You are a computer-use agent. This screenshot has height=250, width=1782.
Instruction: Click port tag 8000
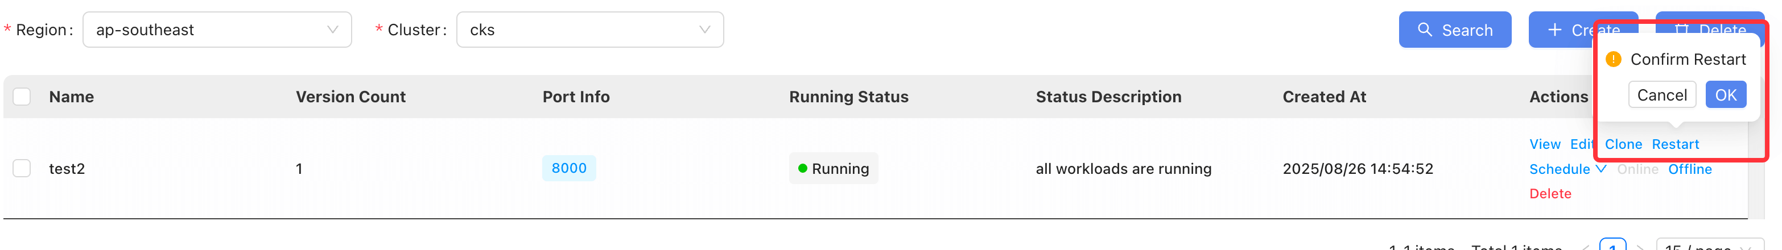[x=568, y=169]
